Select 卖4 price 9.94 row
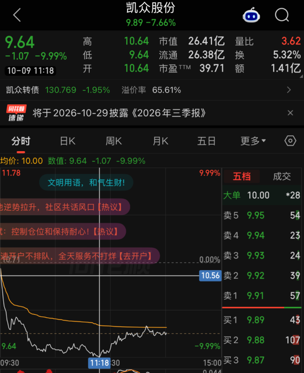The width and height of the screenshot is (304, 373). click(x=262, y=235)
